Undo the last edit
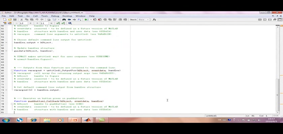 coord(37,19)
